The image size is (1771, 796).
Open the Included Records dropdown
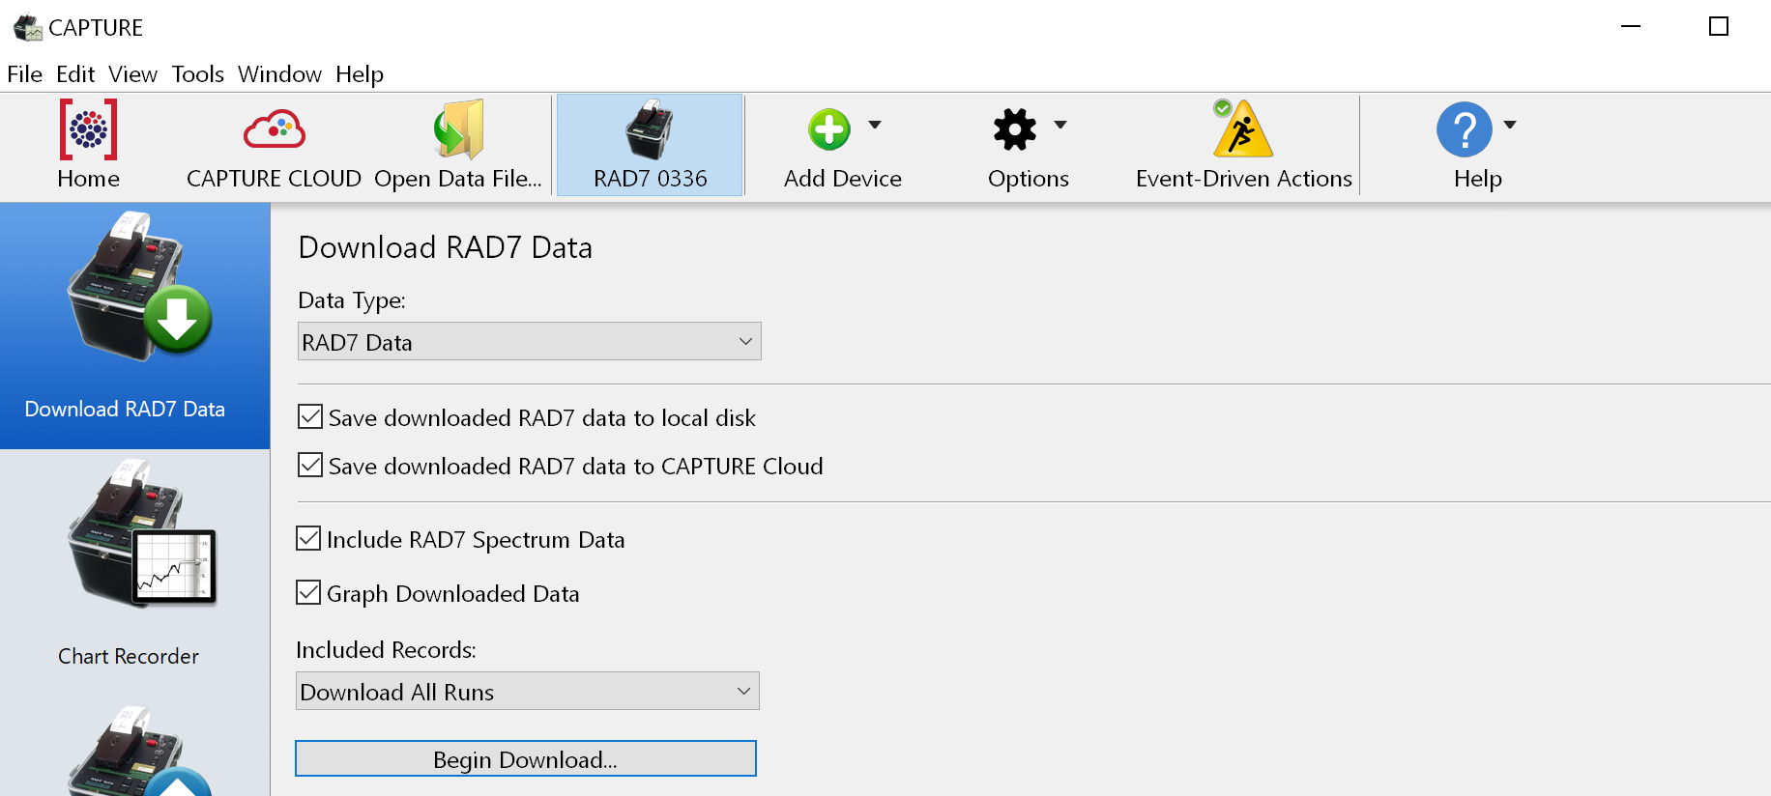(527, 692)
